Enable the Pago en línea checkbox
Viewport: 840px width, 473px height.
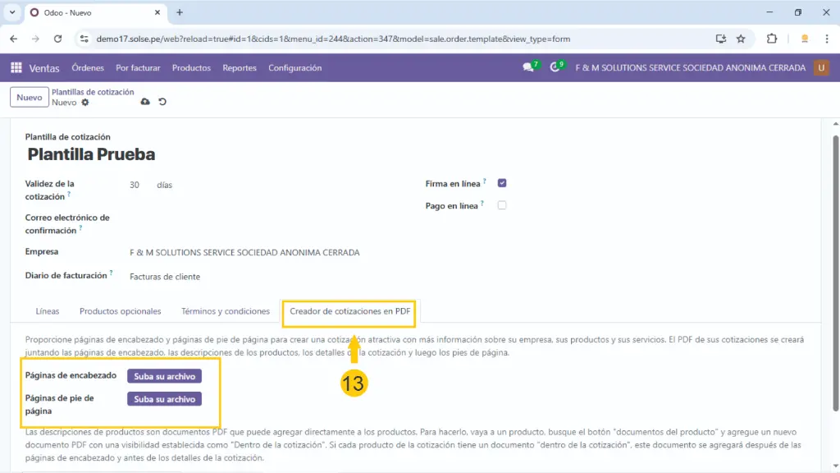point(502,204)
